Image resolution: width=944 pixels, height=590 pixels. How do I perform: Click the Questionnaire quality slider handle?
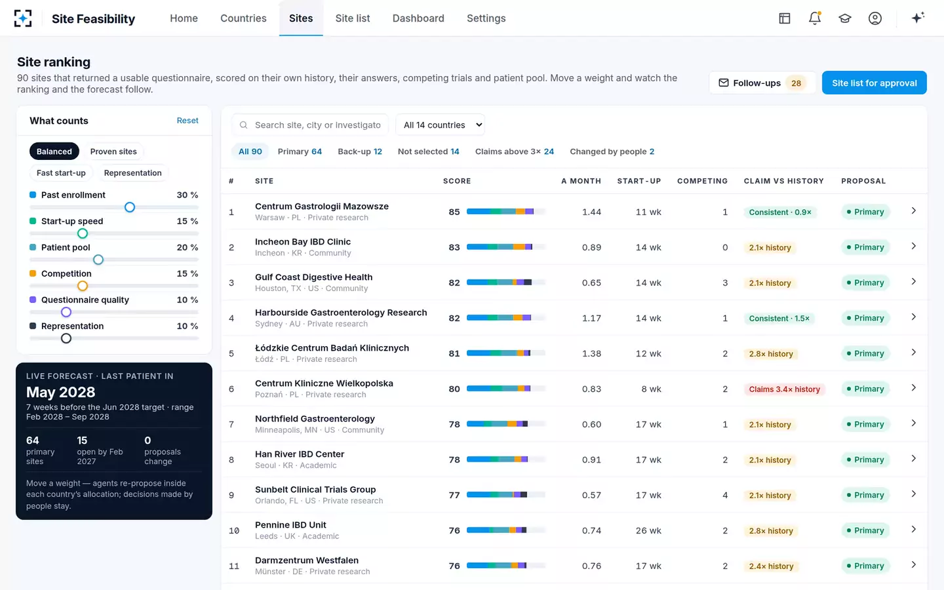coord(66,312)
